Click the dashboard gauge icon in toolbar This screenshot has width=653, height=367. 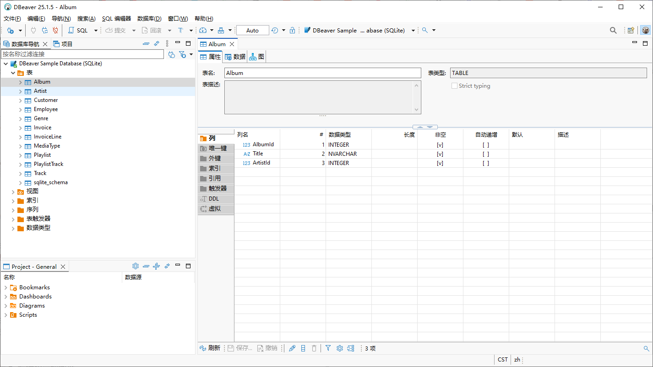tap(203, 31)
